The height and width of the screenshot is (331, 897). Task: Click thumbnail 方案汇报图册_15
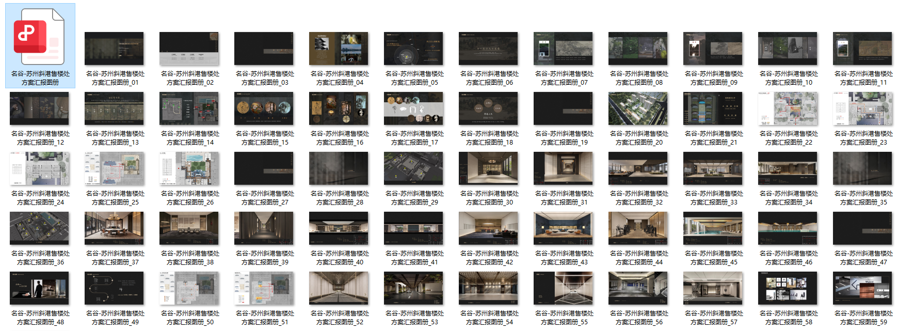click(x=264, y=108)
